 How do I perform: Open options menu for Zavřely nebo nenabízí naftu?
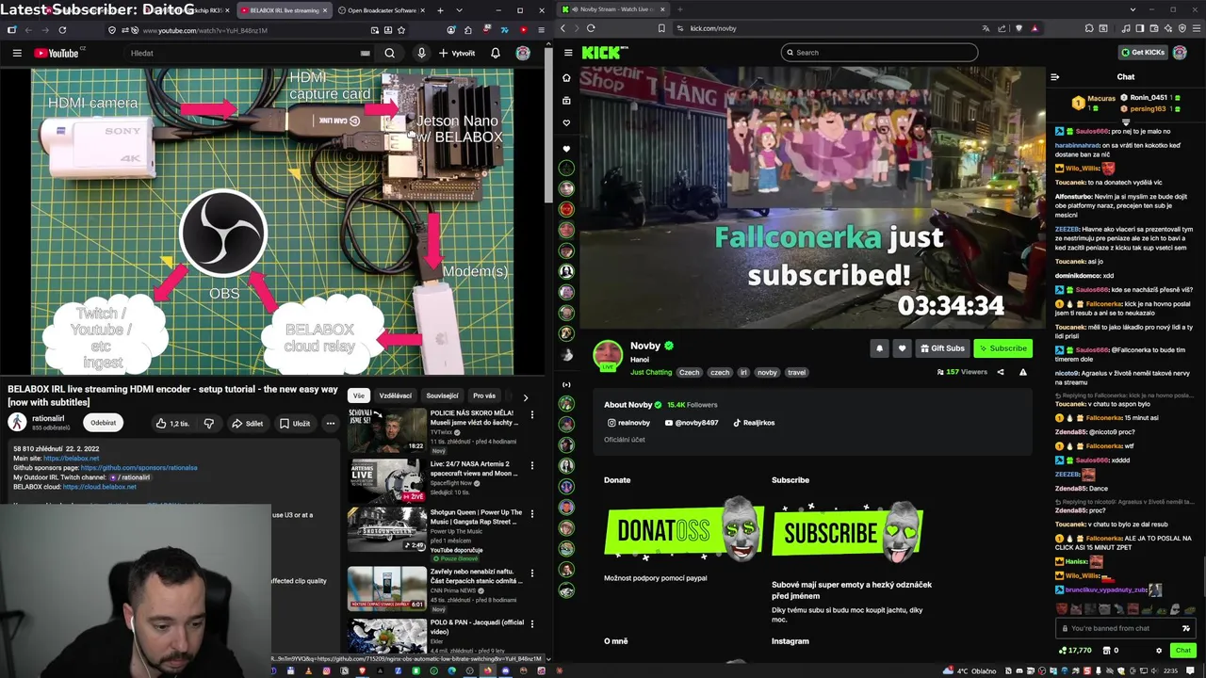pos(532,573)
